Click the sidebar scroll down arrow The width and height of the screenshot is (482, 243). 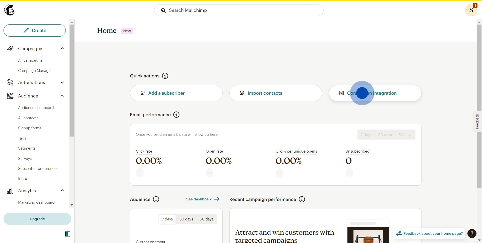pyautogui.click(x=72, y=205)
